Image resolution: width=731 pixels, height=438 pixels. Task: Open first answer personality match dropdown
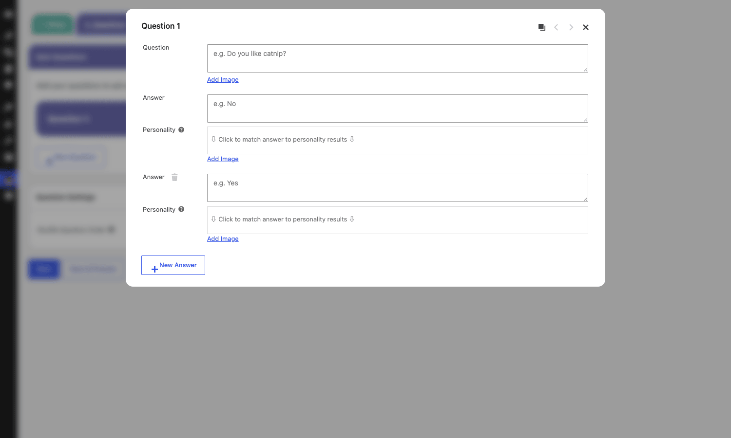(398, 140)
